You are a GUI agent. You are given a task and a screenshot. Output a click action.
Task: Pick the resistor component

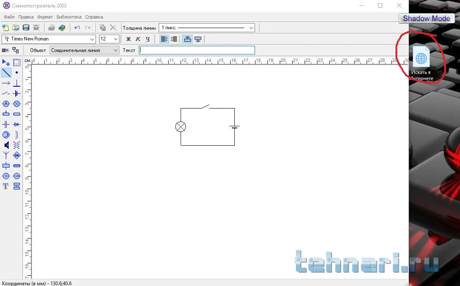[17, 114]
